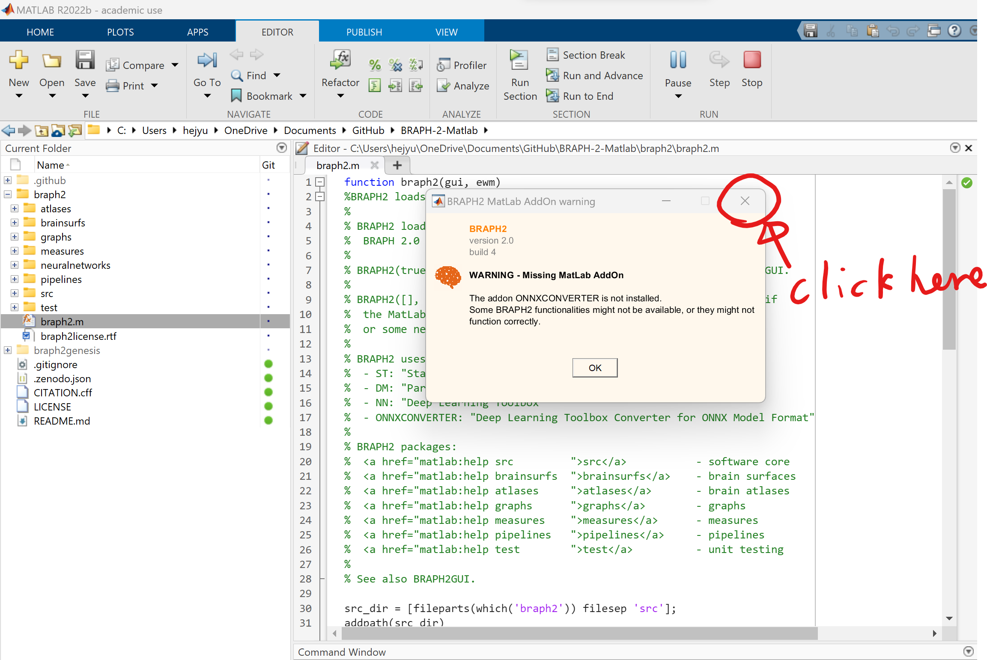The width and height of the screenshot is (987, 660).
Task: Open the Compare dropdown arrow
Action: point(175,65)
